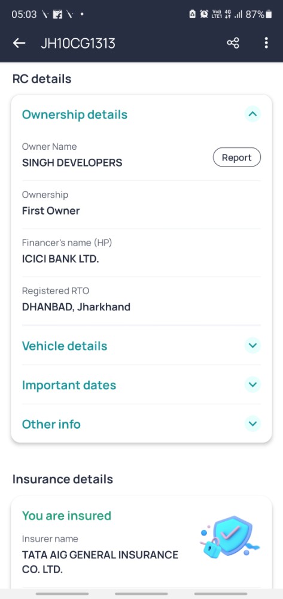Screen dimensions: 283x599
Task: Tap the back arrow icon
Action: click(x=19, y=43)
